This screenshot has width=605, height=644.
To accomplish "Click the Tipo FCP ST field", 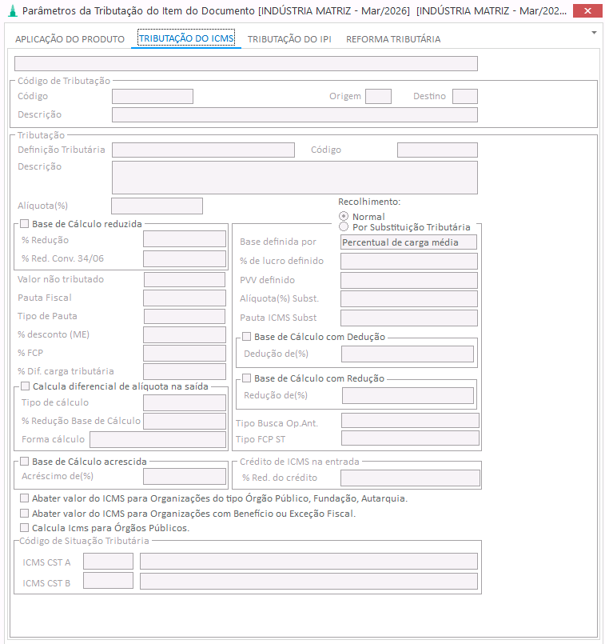I will click(x=410, y=438).
